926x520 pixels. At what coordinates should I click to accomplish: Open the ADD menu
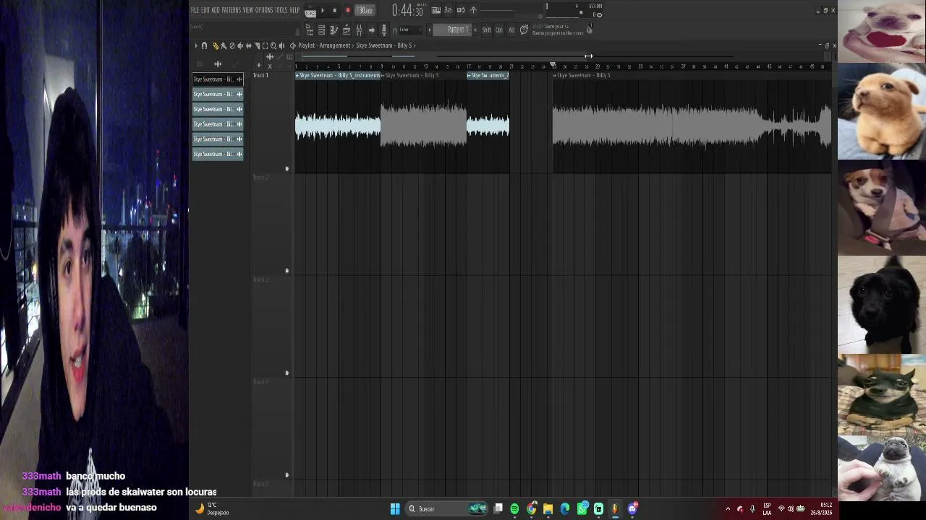[x=216, y=10]
